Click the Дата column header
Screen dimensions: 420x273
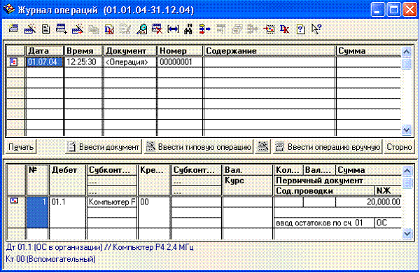[45, 50]
